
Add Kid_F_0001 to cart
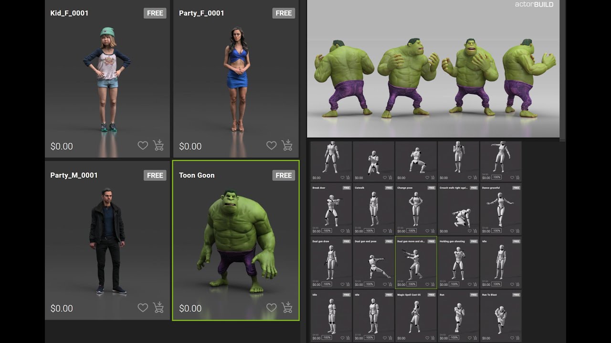158,145
